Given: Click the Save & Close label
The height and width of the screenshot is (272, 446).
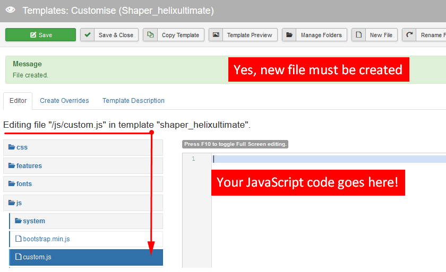Looking at the screenshot, I should coord(116,35).
